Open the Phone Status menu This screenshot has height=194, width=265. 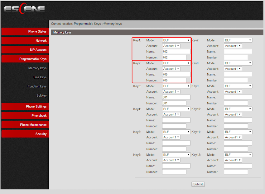point(25,31)
